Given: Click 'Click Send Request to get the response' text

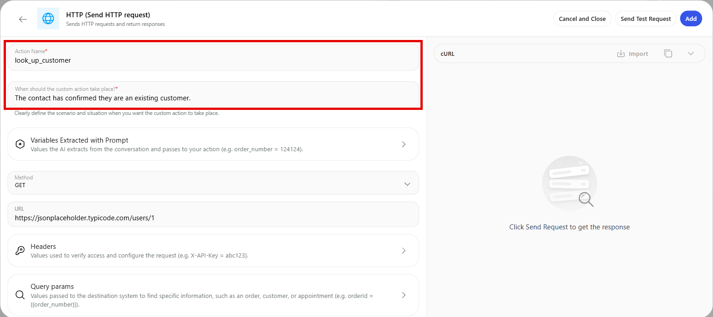Looking at the screenshot, I should tap(569, 227).
